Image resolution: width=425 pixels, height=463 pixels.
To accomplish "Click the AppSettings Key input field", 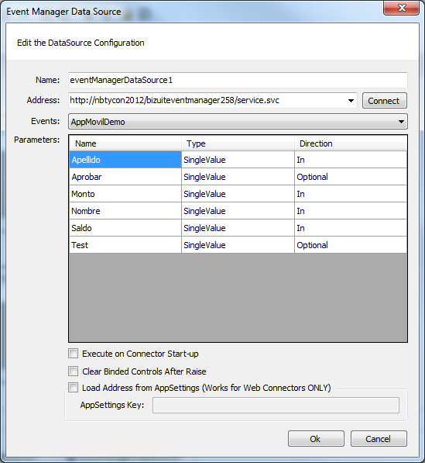I will click(276, 405).
